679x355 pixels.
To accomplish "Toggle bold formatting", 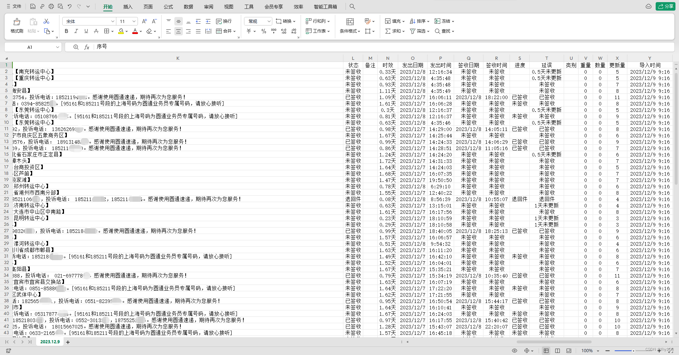I will [66, 31].
